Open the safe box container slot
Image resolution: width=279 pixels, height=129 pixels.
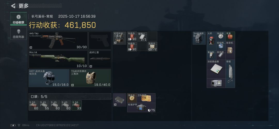[120, 100]
